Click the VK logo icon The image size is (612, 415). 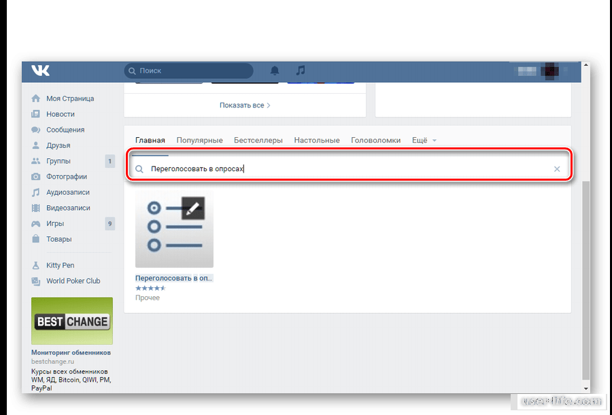tap(41, 71)
